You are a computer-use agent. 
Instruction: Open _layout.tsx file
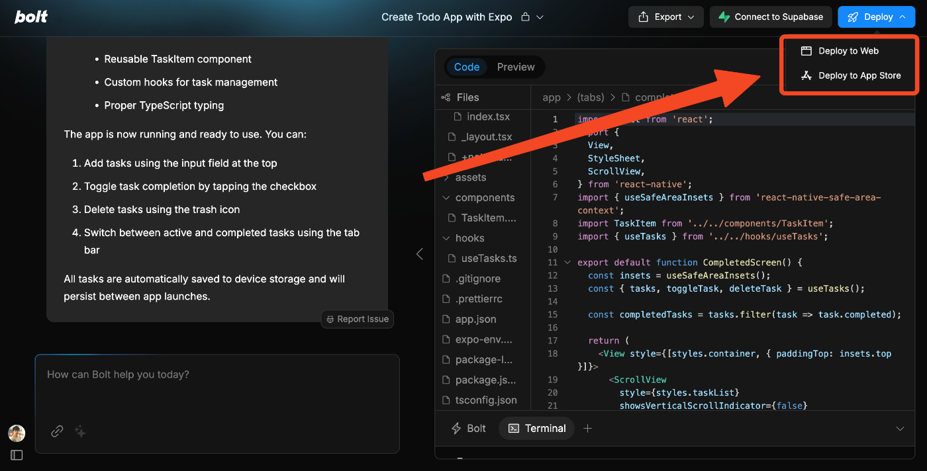pyautogui.click(x=480, y=137)
